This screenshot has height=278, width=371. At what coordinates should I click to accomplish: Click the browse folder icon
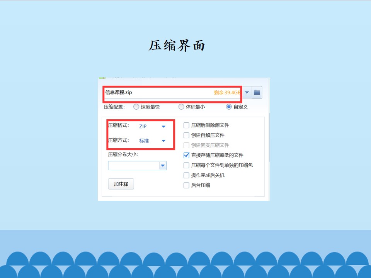(x=257, y=92)
